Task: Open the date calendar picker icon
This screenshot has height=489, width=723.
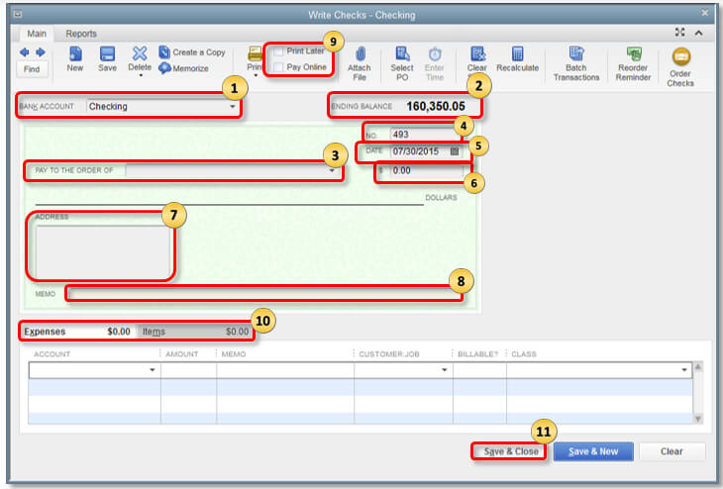Action: [x=455, y=151]
